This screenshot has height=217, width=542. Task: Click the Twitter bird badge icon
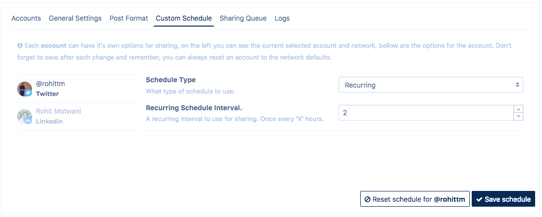[29, 93]
